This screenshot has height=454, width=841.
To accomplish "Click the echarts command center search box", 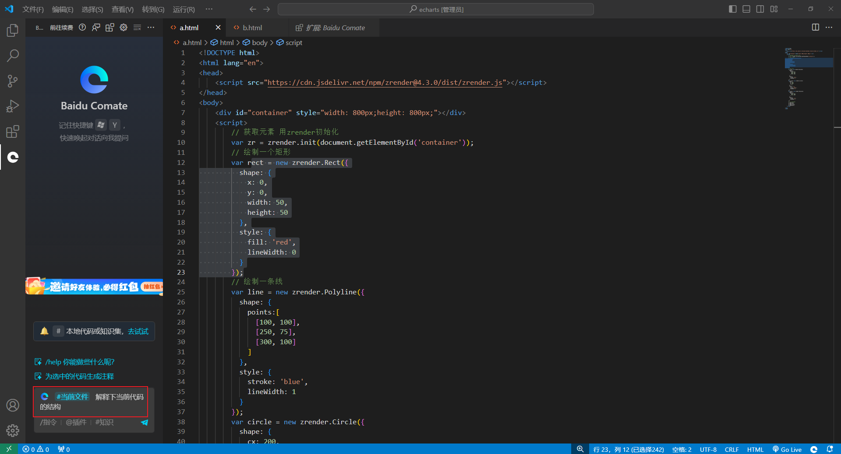I will tap(436, 9).
